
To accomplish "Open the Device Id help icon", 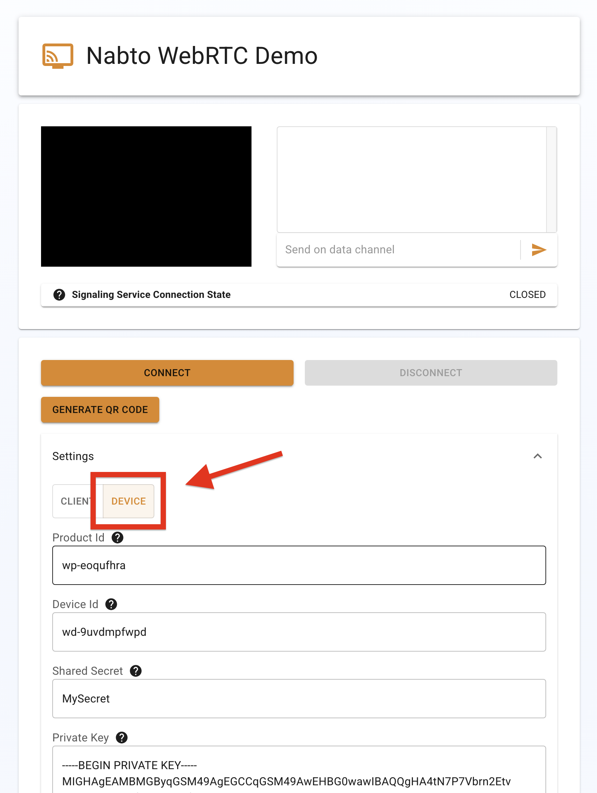I will tap(111, 604).
